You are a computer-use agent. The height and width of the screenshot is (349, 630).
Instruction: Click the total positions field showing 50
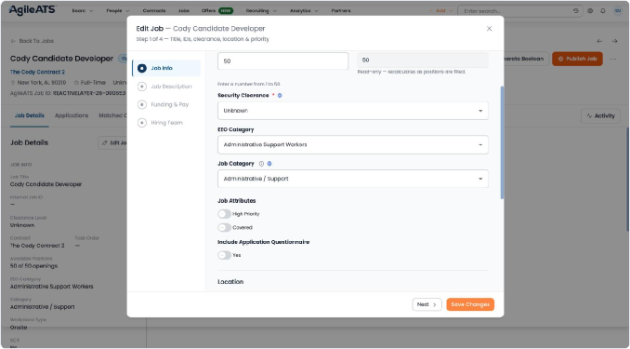282,60
